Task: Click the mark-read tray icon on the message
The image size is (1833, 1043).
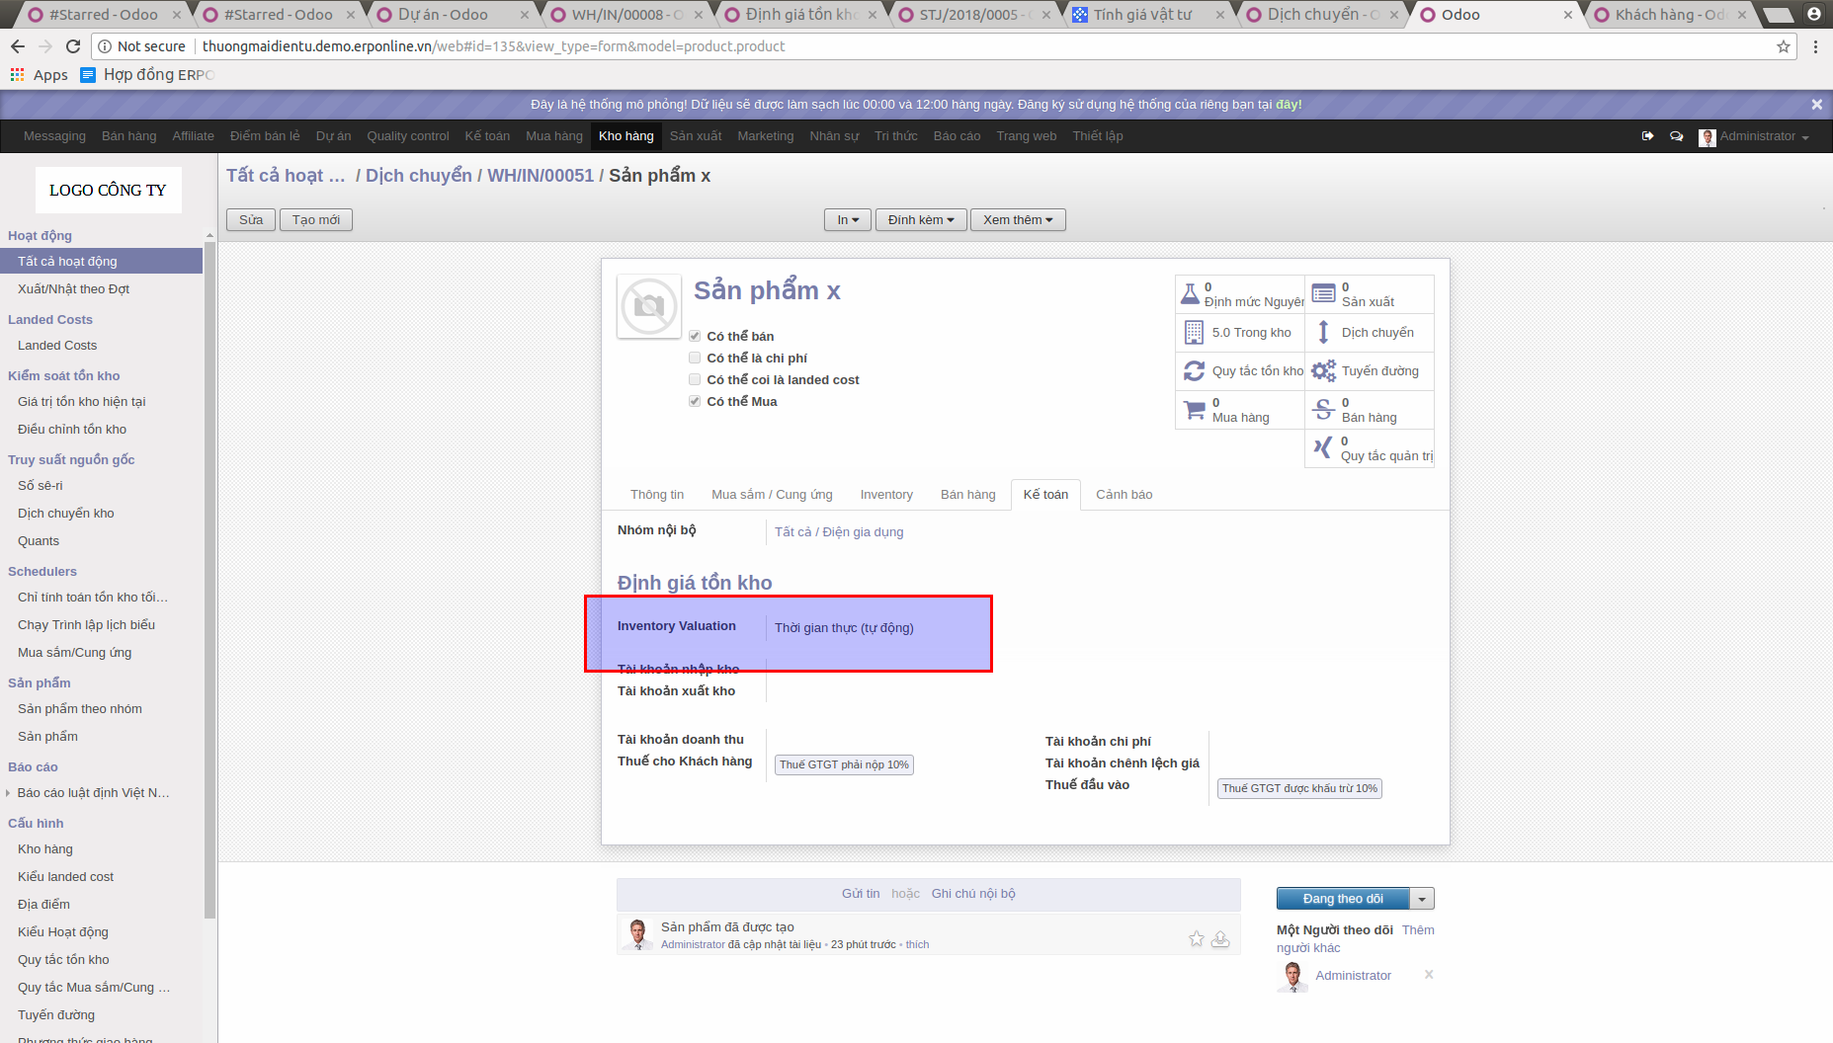Action: (x=1220, y=939)
